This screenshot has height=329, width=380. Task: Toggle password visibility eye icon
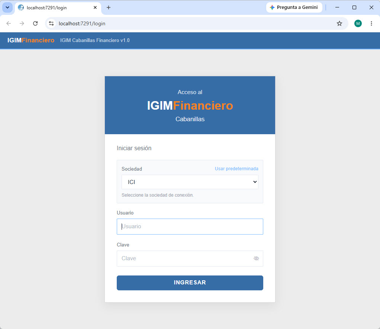click(256, 258)
